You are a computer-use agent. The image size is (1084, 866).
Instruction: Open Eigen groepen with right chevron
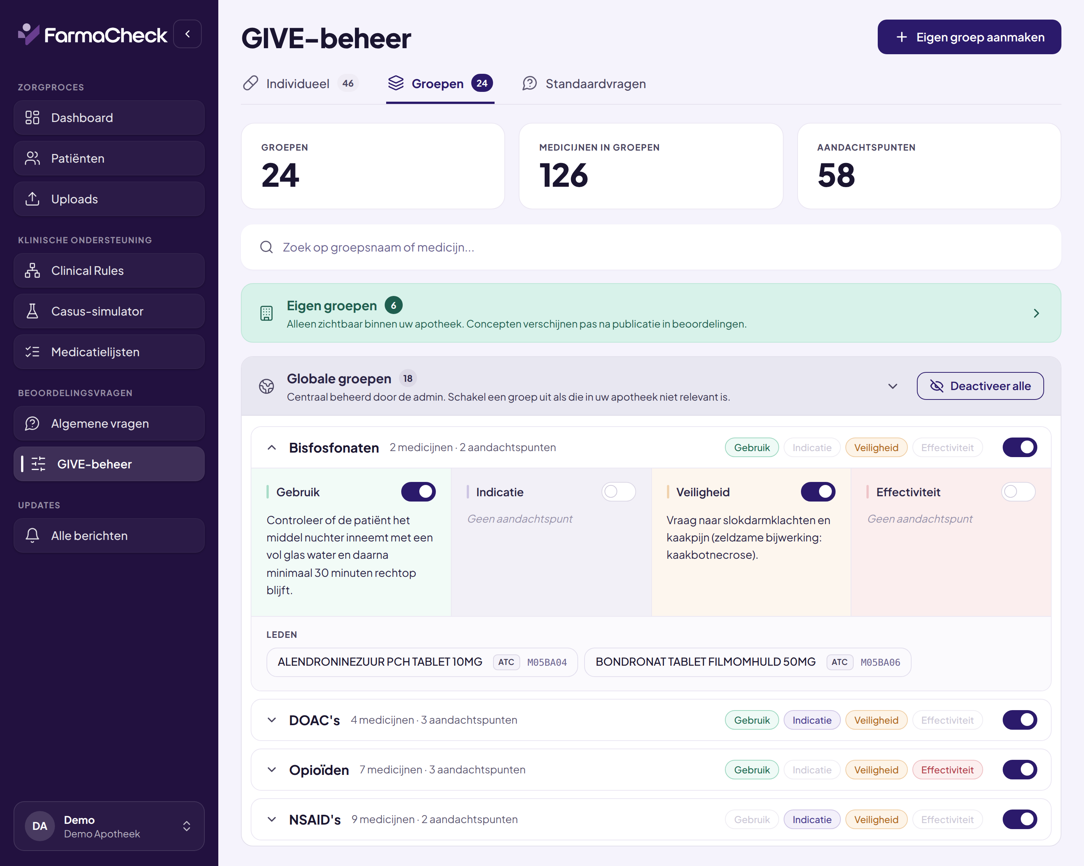pyautogui.click(x=1036, y=313)
